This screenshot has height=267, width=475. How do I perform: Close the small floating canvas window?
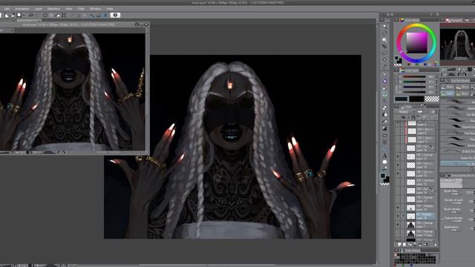point(146,24)
